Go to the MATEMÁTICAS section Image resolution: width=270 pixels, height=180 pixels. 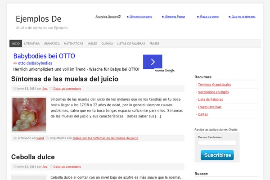point(73,44)
